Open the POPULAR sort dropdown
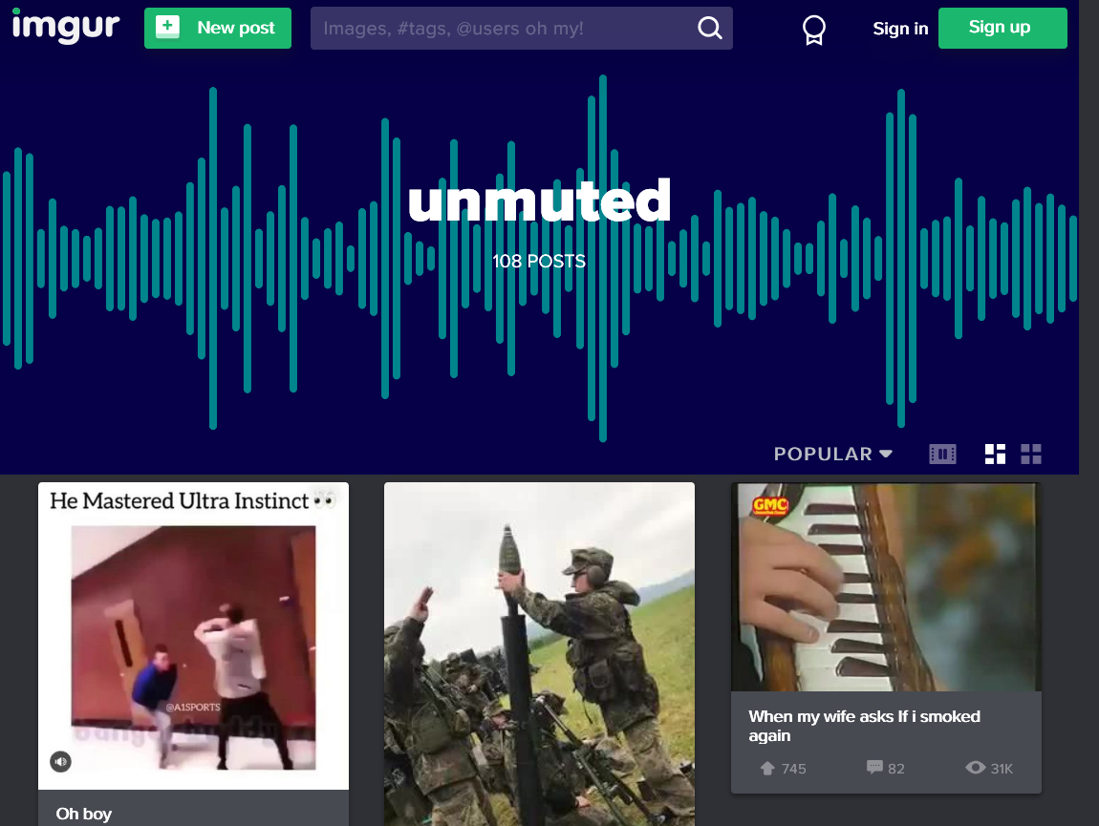 (x=823, y=455)
